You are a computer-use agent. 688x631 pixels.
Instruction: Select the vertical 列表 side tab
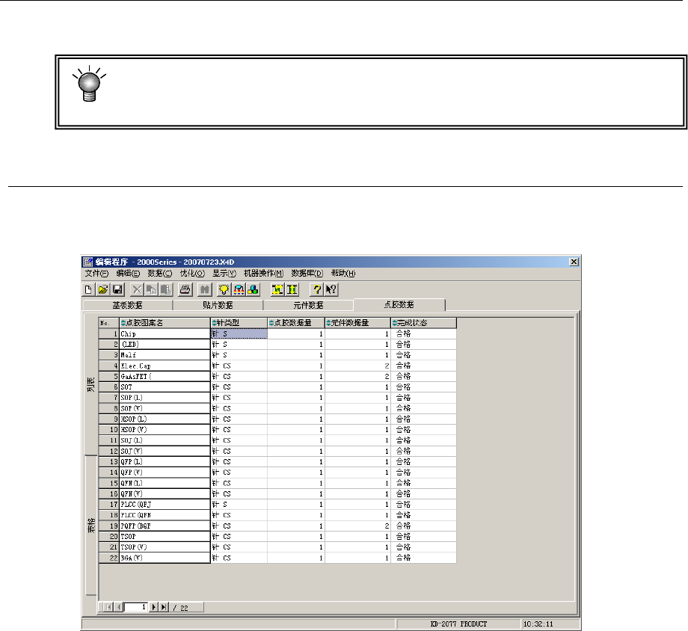pyautogui.click(x=90, y=384)
